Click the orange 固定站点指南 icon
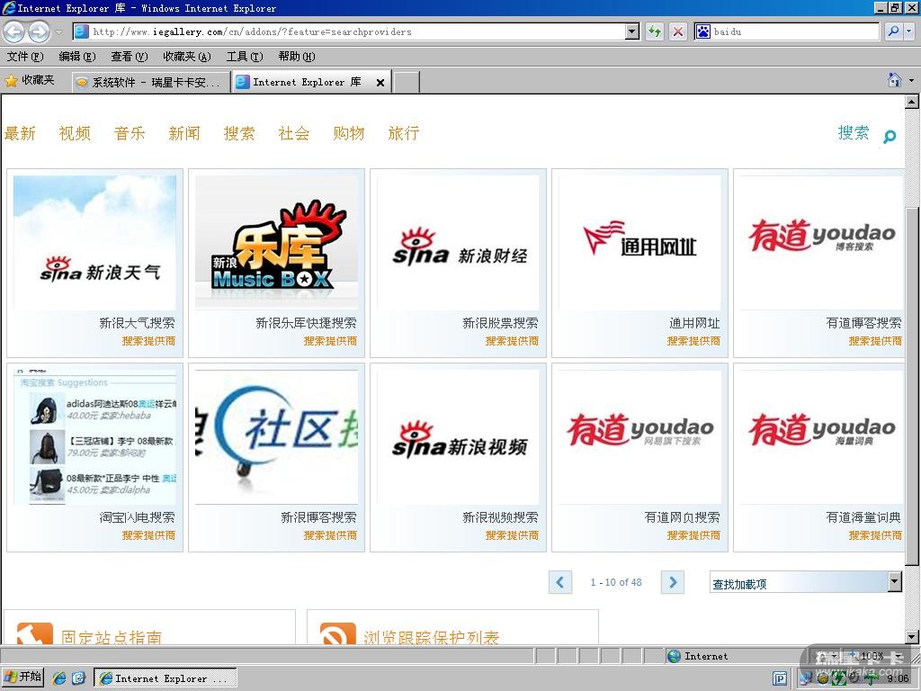This screenshot has width=921, height=691. tap(35, 633)
